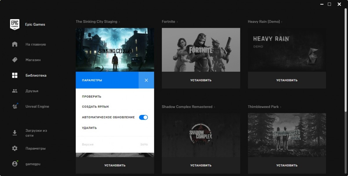Click the store tag icon beside Магазин
The image size is (348, 176).
pyautogui.click(x=15, y=60)
